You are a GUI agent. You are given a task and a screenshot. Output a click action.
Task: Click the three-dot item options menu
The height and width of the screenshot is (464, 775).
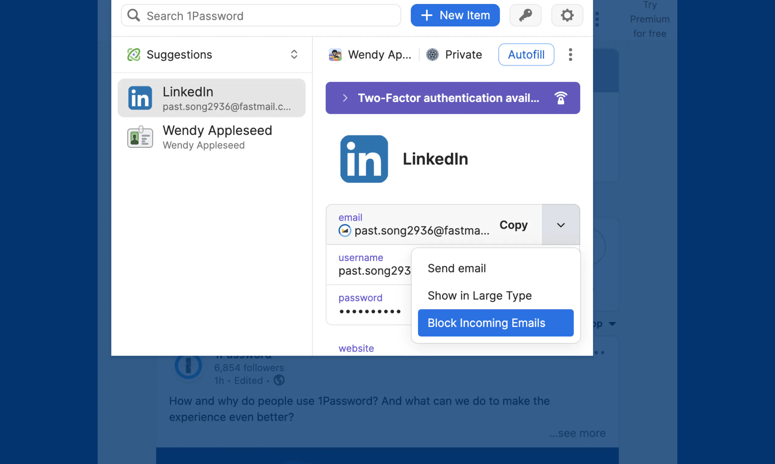[x=570, y=54]
